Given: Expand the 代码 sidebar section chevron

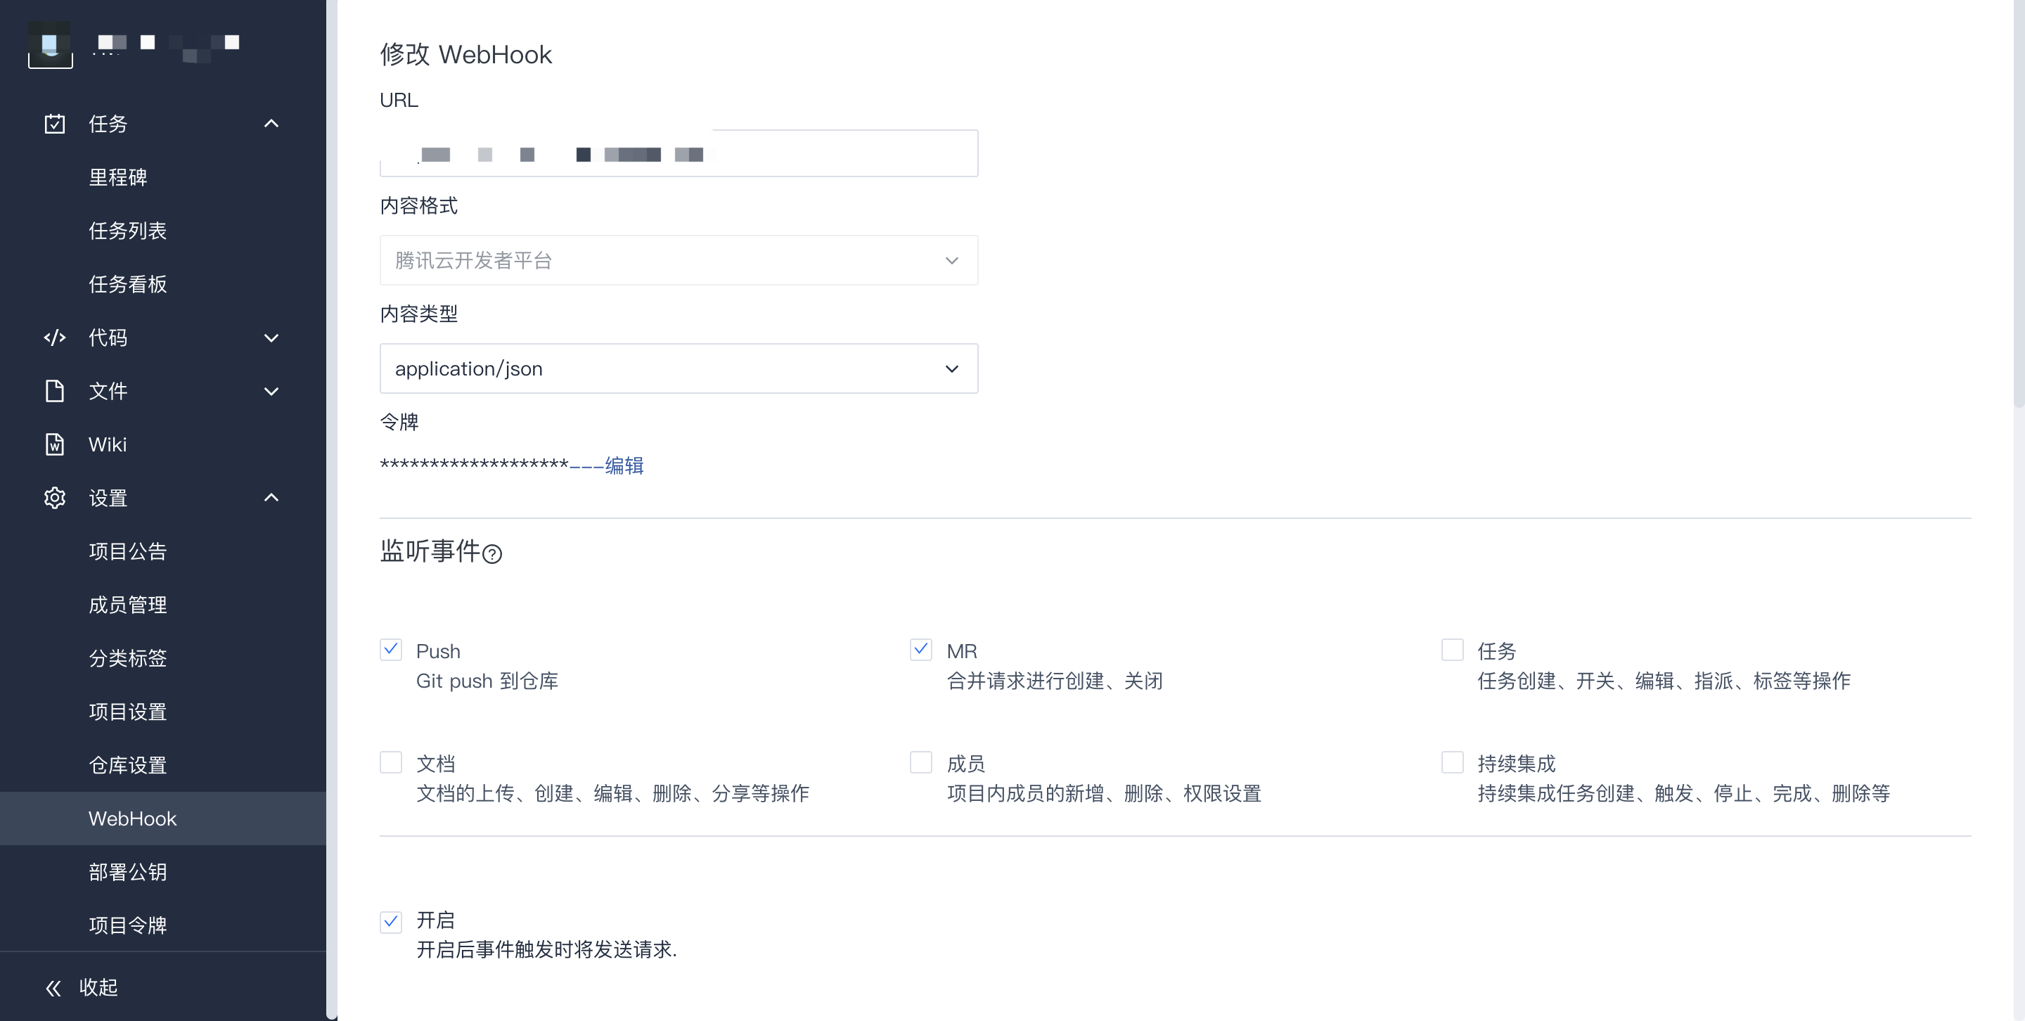Looking at the screenshot, I should point(271,338).
